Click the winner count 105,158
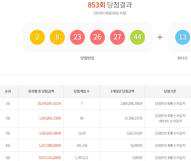The height and width of the screenshot is (161, 191). (82, 145)
